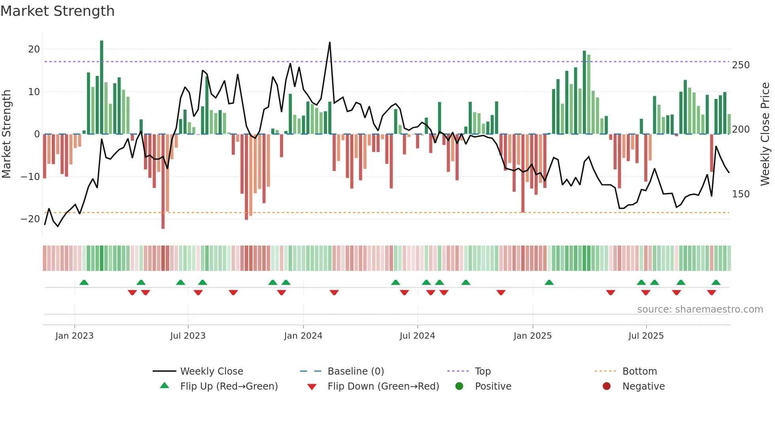Toggle Weekly Close legend entry
Image resolution: width=775 pixels, height=435 pixels.
(211, 371)
